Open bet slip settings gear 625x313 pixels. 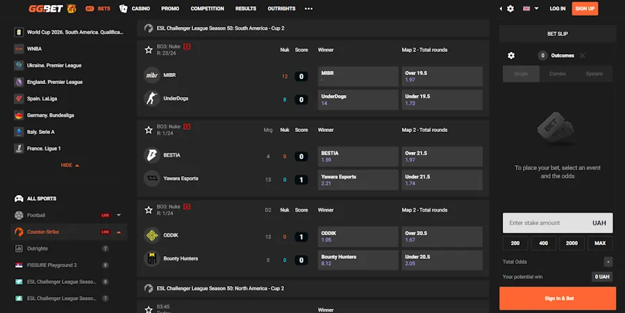click(511, 56)
